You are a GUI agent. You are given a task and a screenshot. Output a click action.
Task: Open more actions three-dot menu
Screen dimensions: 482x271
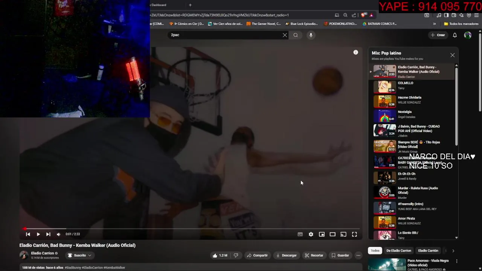tap(358, 255)
